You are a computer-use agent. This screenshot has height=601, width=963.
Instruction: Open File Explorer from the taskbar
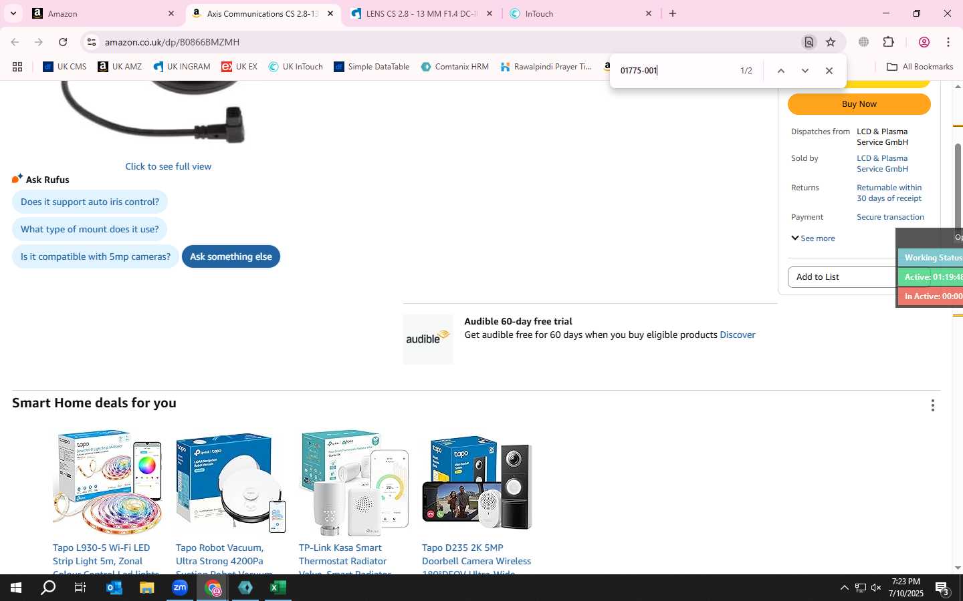pyautogui.click(x=147, y=588)
